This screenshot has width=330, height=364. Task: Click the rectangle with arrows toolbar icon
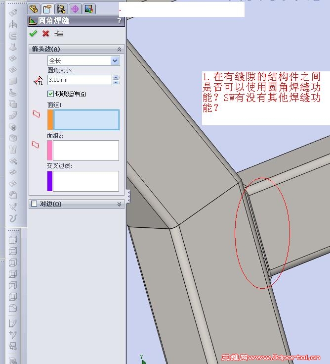(13, 346)
